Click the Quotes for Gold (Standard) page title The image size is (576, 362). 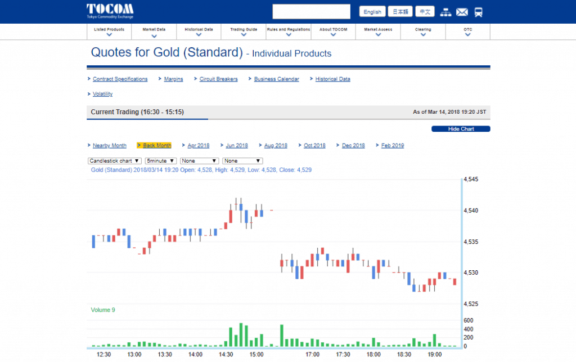pos(167,52)
